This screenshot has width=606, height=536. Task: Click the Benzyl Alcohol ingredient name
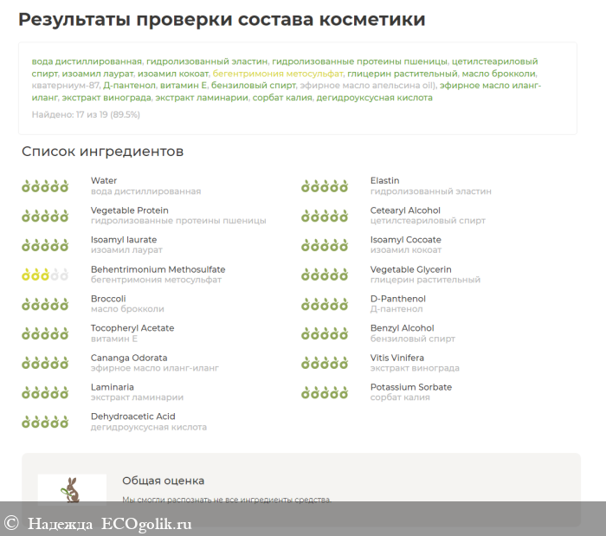402,328
